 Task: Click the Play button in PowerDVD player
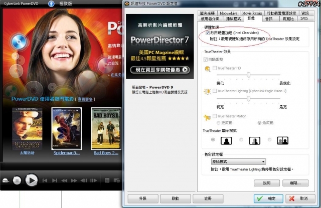click(x=31, y=180)
